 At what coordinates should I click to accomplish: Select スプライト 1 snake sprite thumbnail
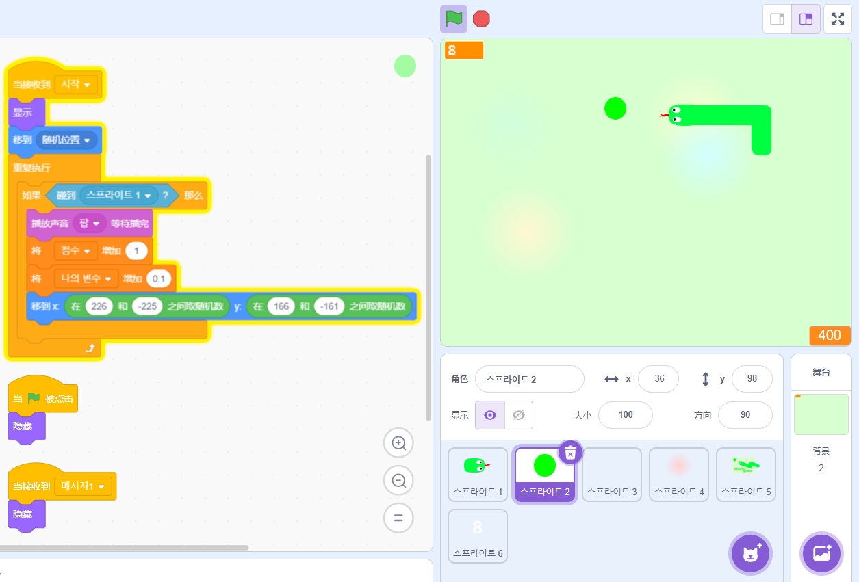477,473
